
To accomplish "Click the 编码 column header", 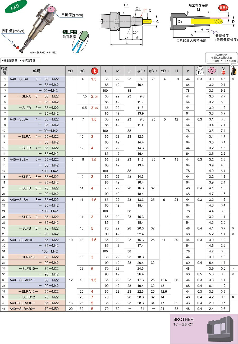I will click(37, 71).
